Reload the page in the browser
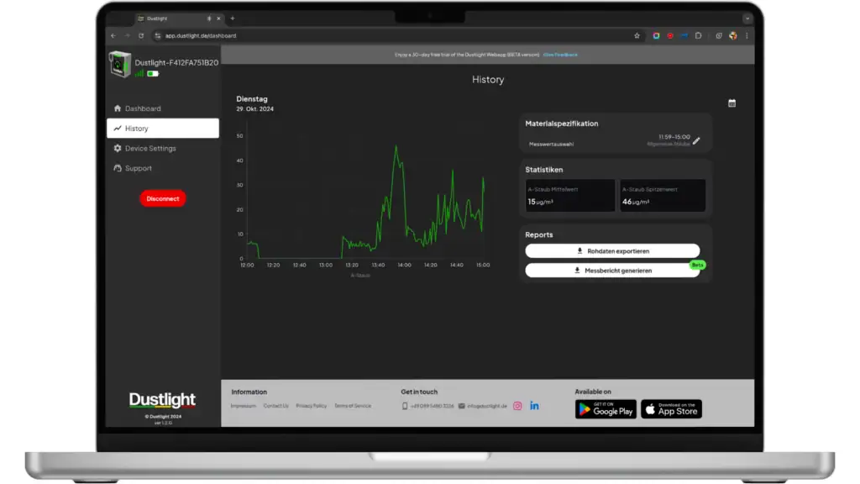The width and height of the screenshot is (860, 484). [141, 35]
